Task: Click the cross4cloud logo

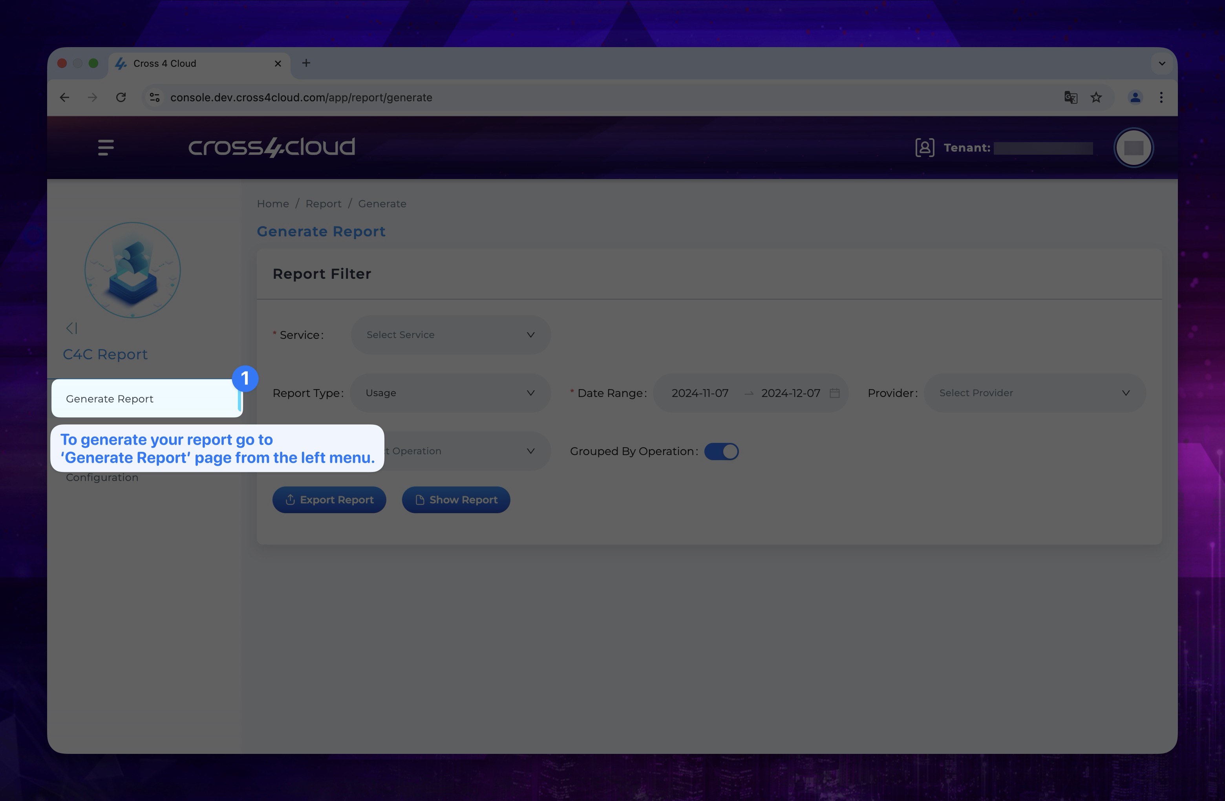Action: click(272, 147)
